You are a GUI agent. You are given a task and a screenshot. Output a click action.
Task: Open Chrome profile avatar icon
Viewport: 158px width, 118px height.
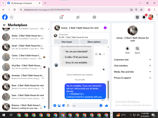[x=149, y=10]
